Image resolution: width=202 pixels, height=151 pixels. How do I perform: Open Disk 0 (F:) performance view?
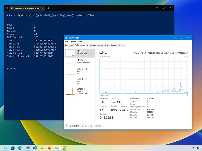pos(80,71)
